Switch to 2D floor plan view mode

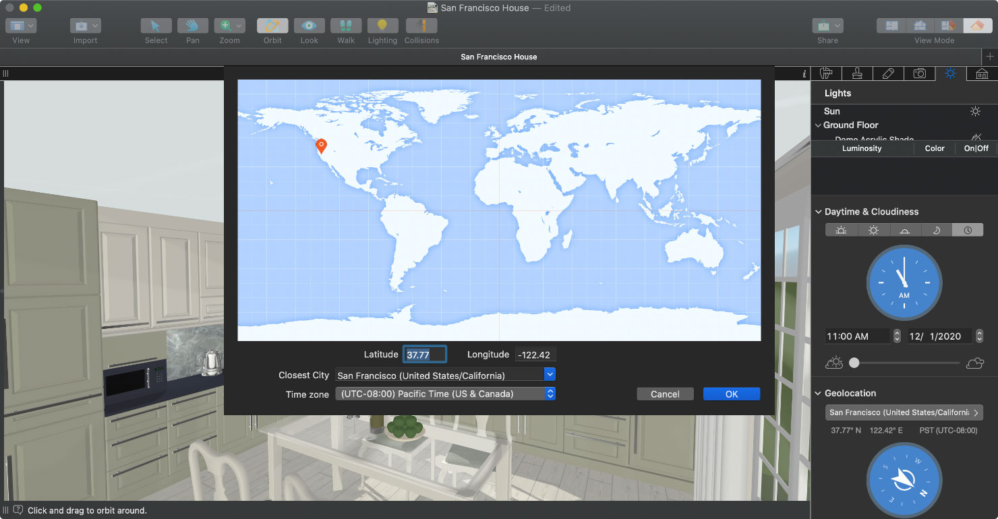tap(891, 26)
